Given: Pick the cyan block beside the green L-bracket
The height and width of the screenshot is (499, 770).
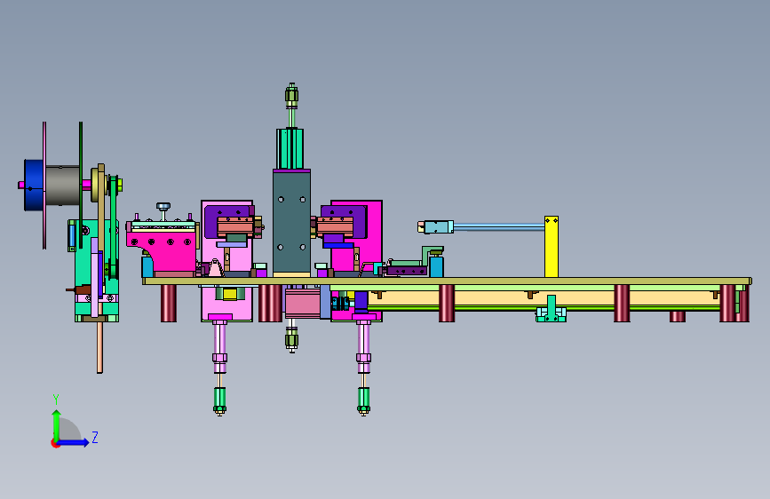Looking at the screenshot, I should click(x=437, y=266).
